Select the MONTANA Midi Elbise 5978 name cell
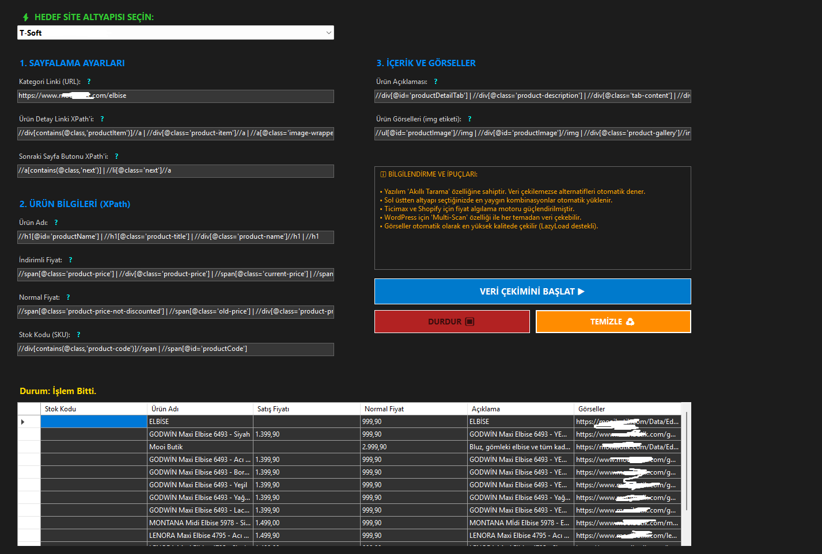The width and height of the screenshot is (822, 554). (x=200, y=523)
